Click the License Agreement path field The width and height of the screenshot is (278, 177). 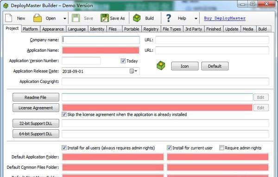coord(157,107)
